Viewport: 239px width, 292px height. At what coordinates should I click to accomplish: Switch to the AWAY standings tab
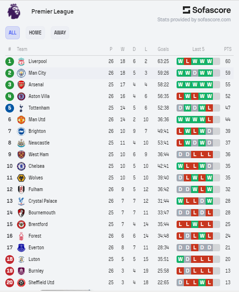click(60, 32)
